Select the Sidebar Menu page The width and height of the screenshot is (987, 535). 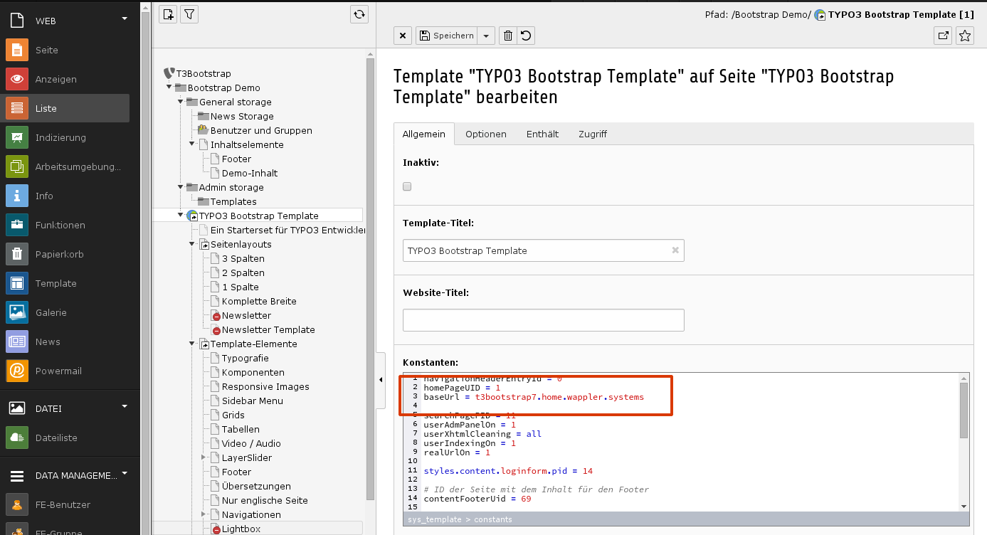pos(253,401)
